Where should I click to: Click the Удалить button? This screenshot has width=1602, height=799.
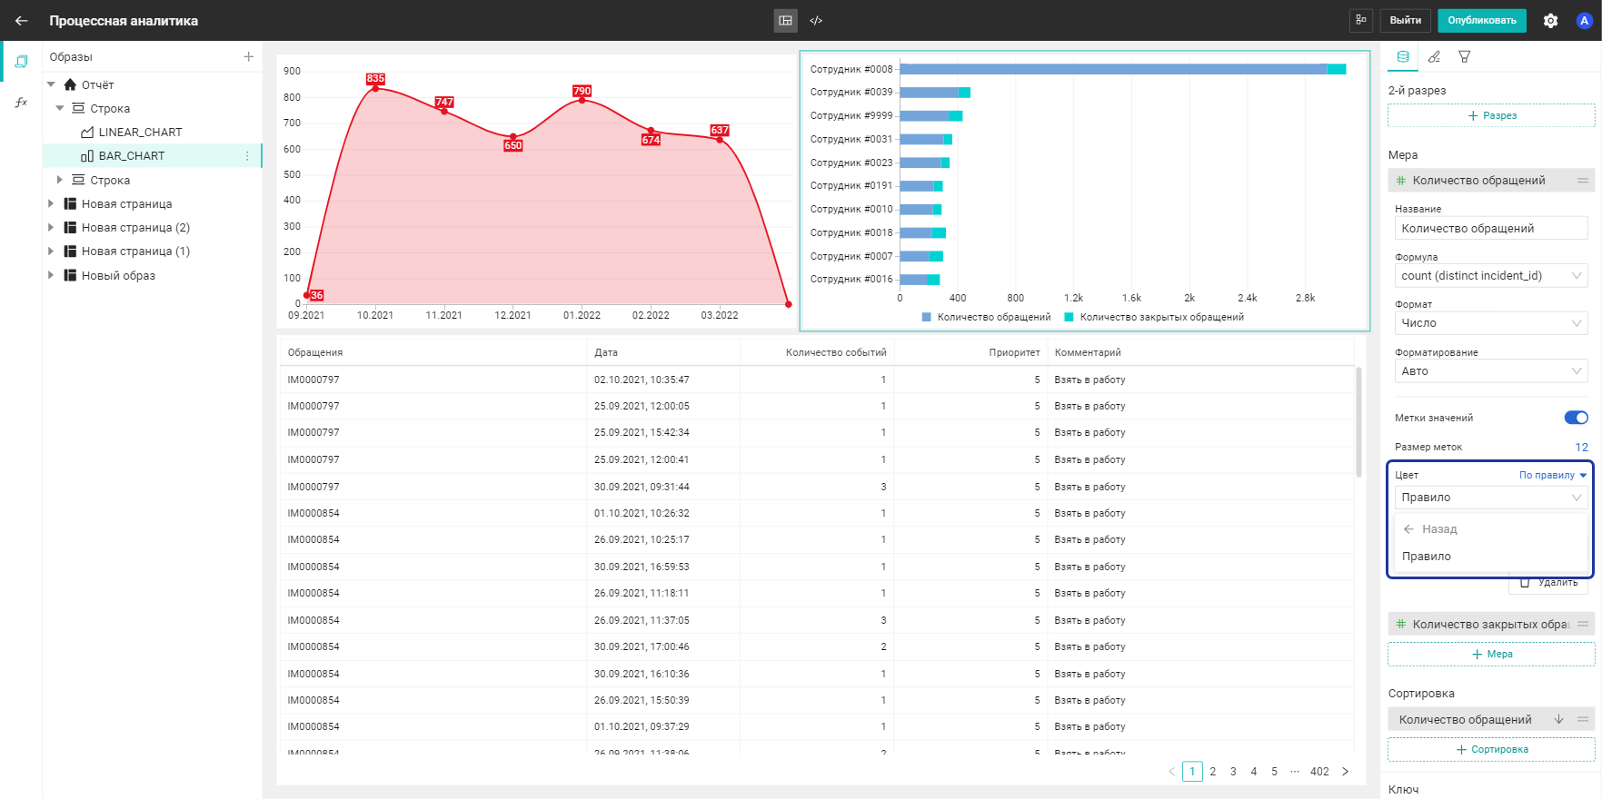coord(1548,584)
